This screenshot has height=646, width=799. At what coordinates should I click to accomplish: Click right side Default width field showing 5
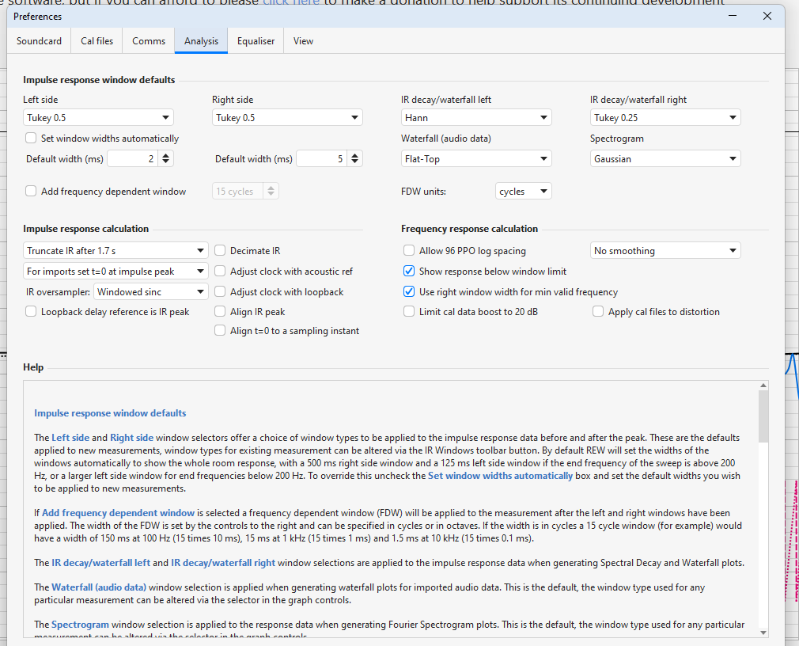point(321,158)
